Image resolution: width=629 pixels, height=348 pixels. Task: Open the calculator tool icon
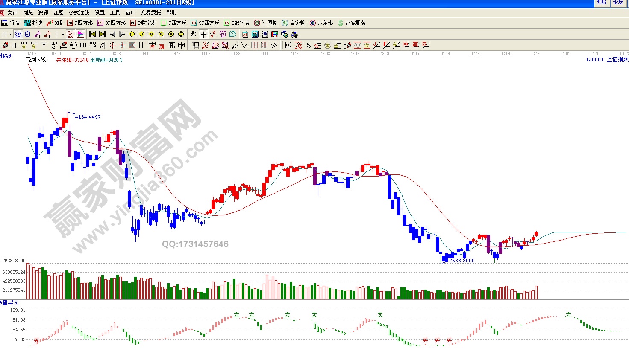pyautogui.click(x=255, y=34)
